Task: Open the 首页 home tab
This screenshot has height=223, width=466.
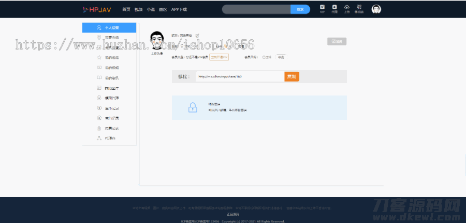Action: click(126, 9)
